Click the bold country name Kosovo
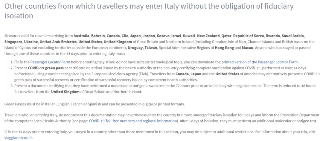This screenshot has height=141, width=323. pyautogui.click(x=163, y=36)
